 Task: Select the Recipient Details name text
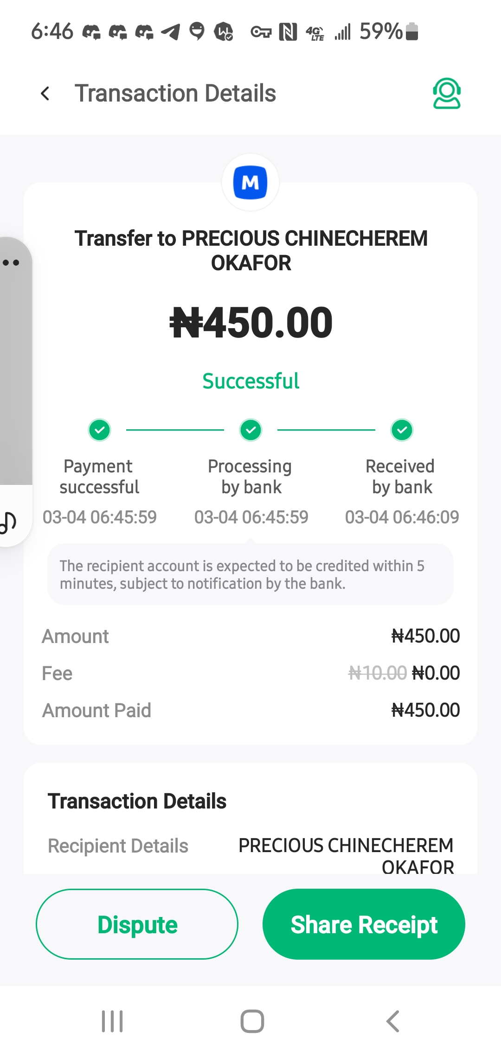(346, 856)
